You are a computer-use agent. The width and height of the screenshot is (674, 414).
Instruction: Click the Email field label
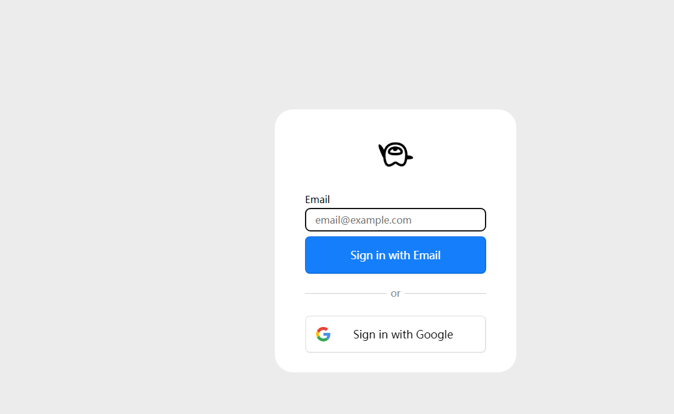317,199
